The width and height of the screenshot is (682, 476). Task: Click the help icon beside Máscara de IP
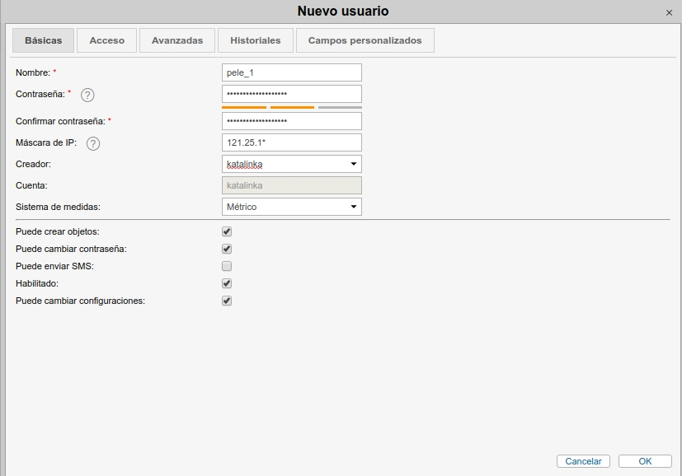coord(93,143)
